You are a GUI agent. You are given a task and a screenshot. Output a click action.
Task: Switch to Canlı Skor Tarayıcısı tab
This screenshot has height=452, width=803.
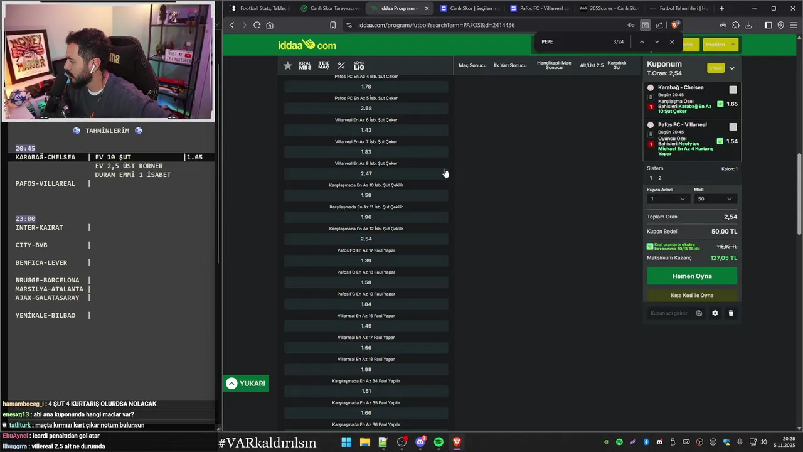pos(329,8)
